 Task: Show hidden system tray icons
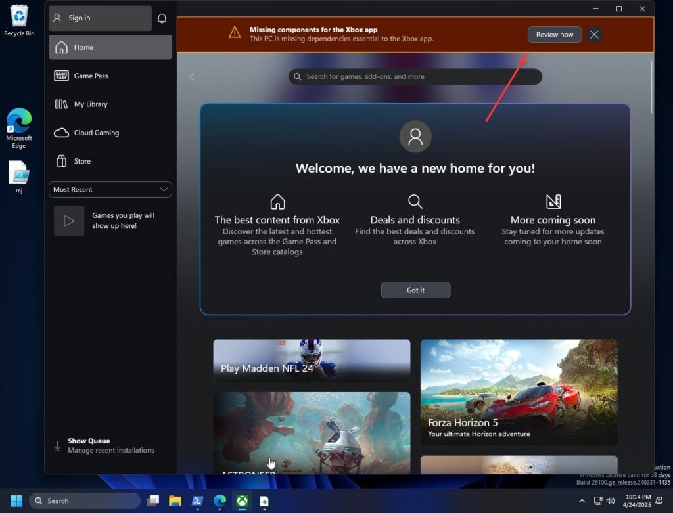point(582,501)
